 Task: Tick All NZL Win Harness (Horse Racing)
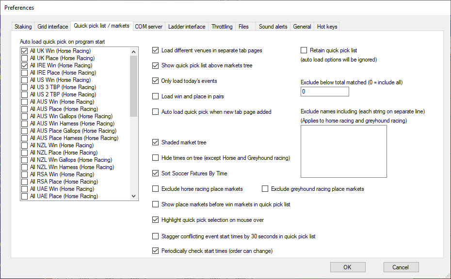(x=24, y=167)
